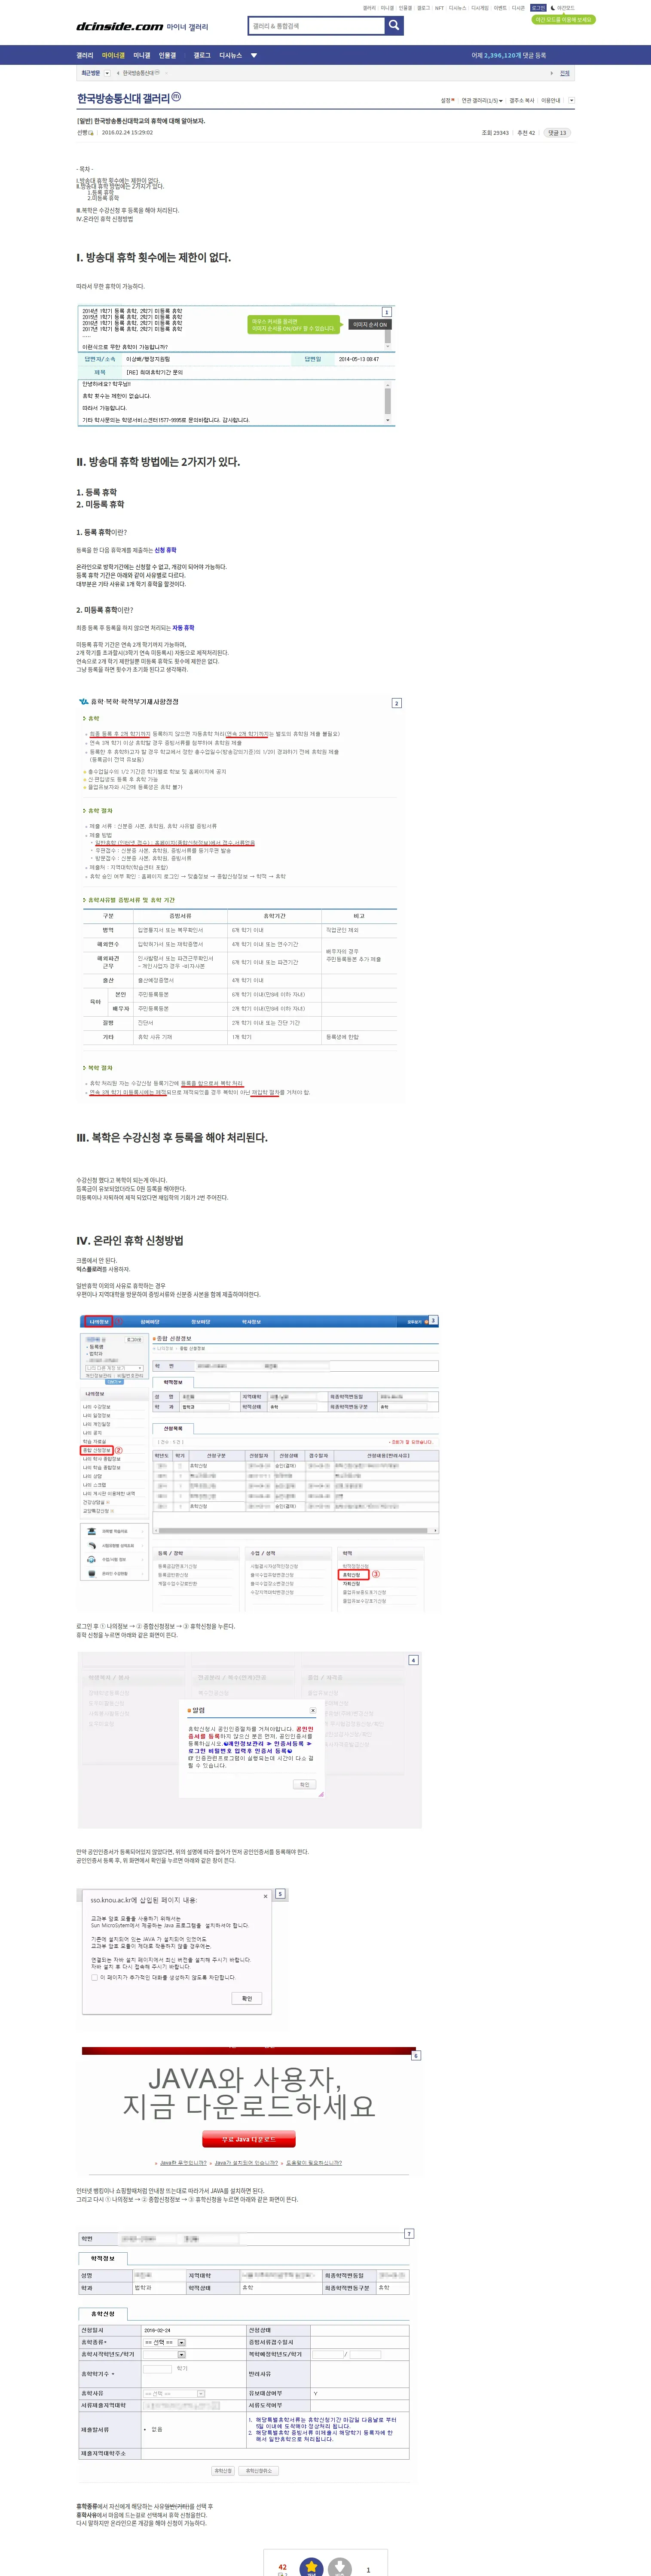Expand 연관 갤러리(1/5) dropdown
This screenshot has width=651, height=2576.
pyautogui.click(x=482, y=100)
